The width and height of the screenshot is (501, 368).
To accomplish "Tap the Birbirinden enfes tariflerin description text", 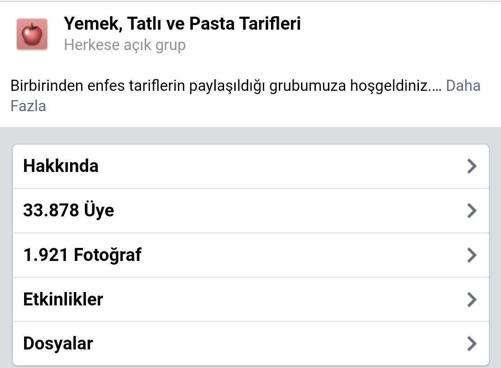I will tap(225, 86).
